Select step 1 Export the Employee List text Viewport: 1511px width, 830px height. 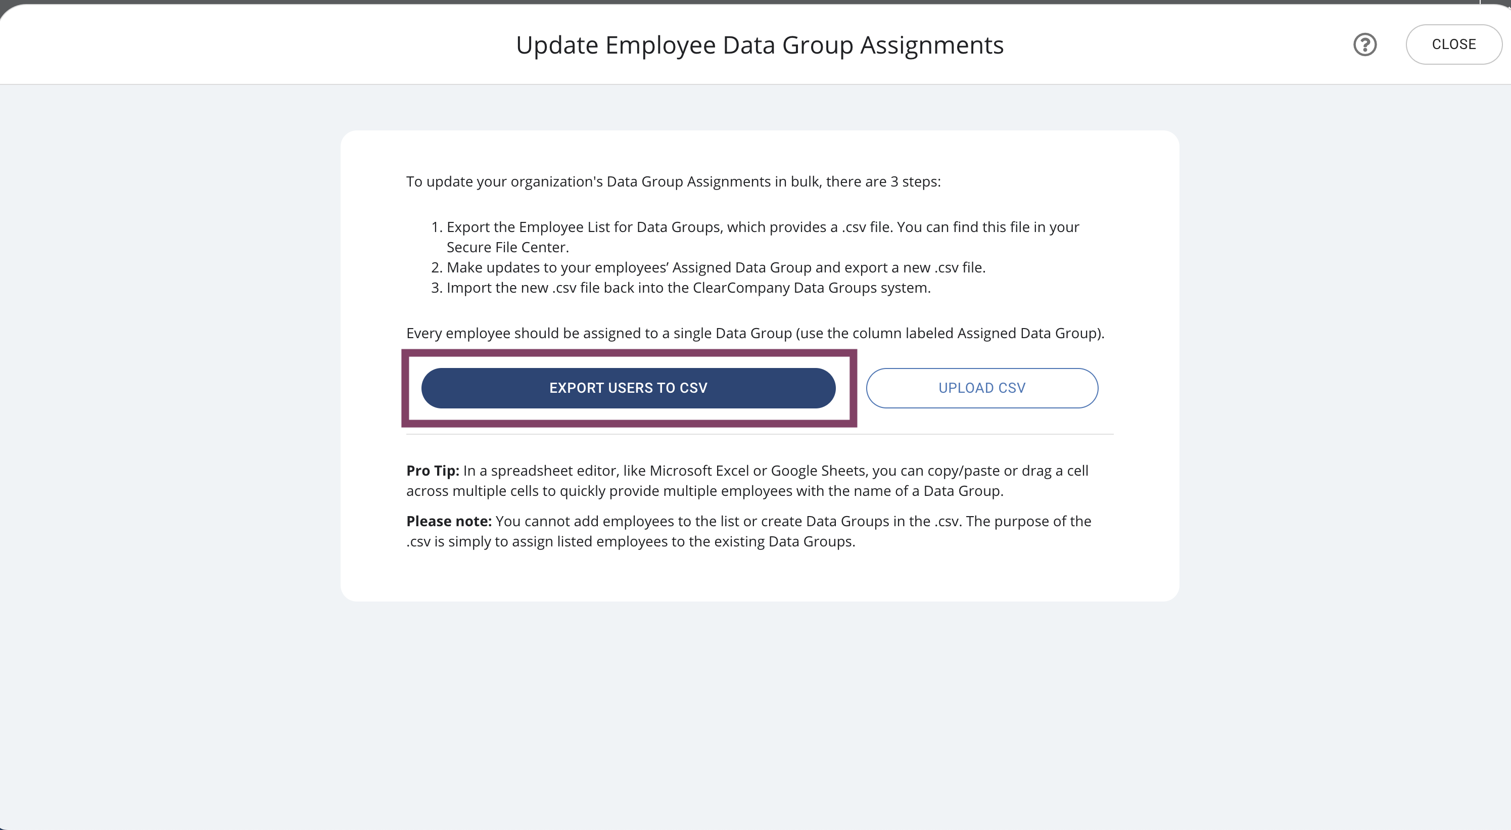click(763, 227)
